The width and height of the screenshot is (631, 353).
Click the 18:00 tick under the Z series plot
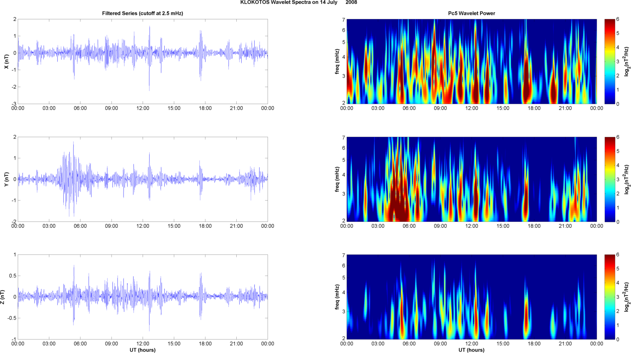(x=205, y=343)
